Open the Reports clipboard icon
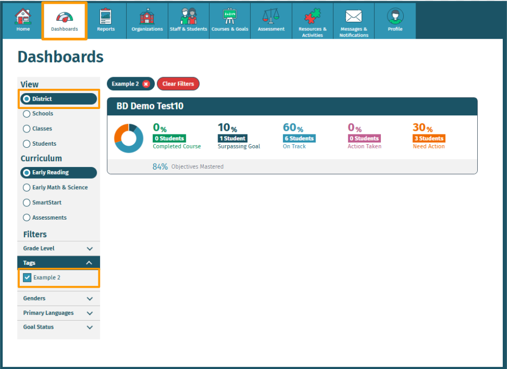The height and width of the screenshot is (369, 507). tap(106, 16)
